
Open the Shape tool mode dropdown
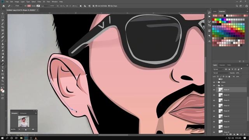19,6
